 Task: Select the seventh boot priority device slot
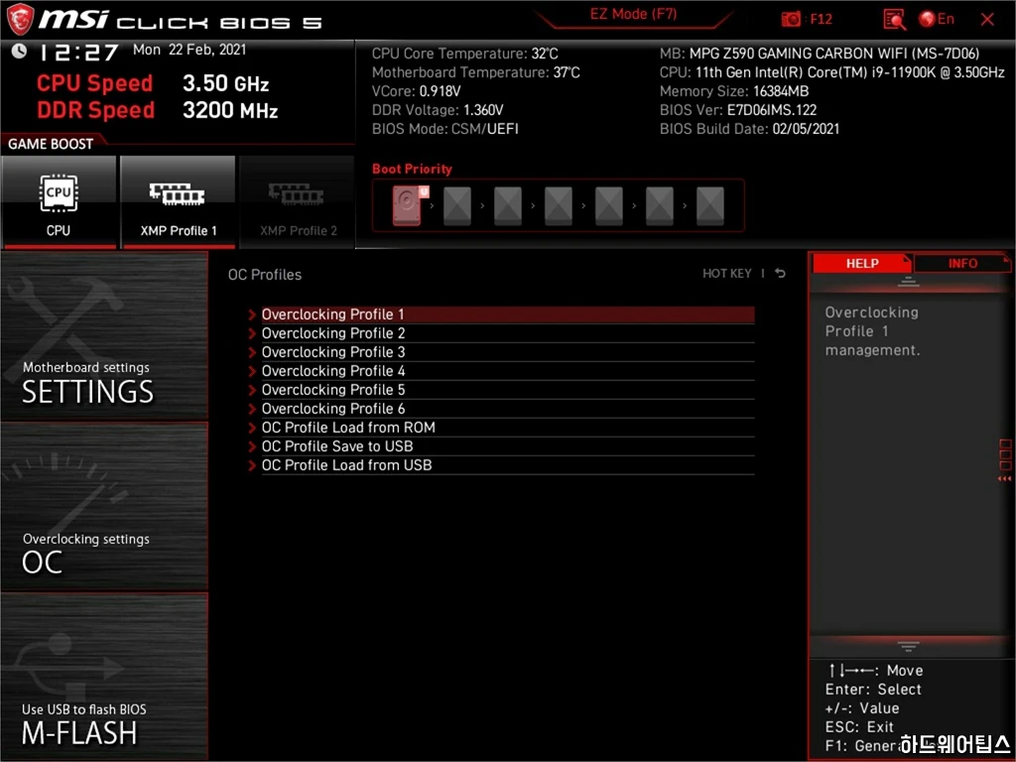[x=710, y=206]
